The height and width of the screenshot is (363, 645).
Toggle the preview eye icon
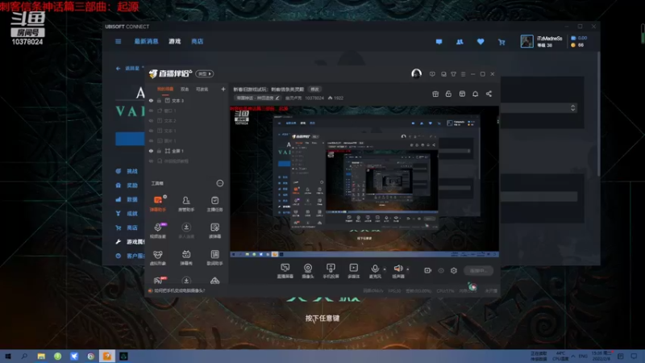tap(441, 271)
